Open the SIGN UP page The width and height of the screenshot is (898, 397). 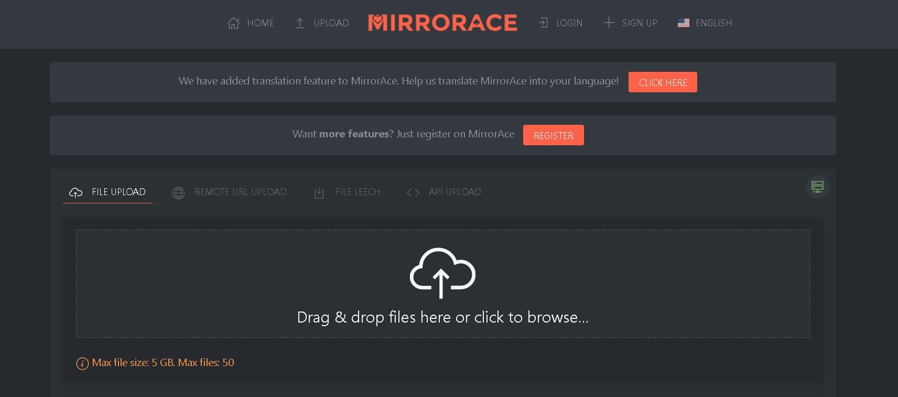640,23
